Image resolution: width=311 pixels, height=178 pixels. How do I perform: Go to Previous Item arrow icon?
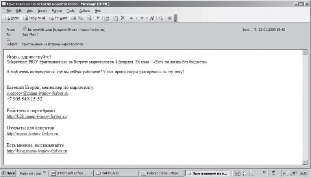131,18
